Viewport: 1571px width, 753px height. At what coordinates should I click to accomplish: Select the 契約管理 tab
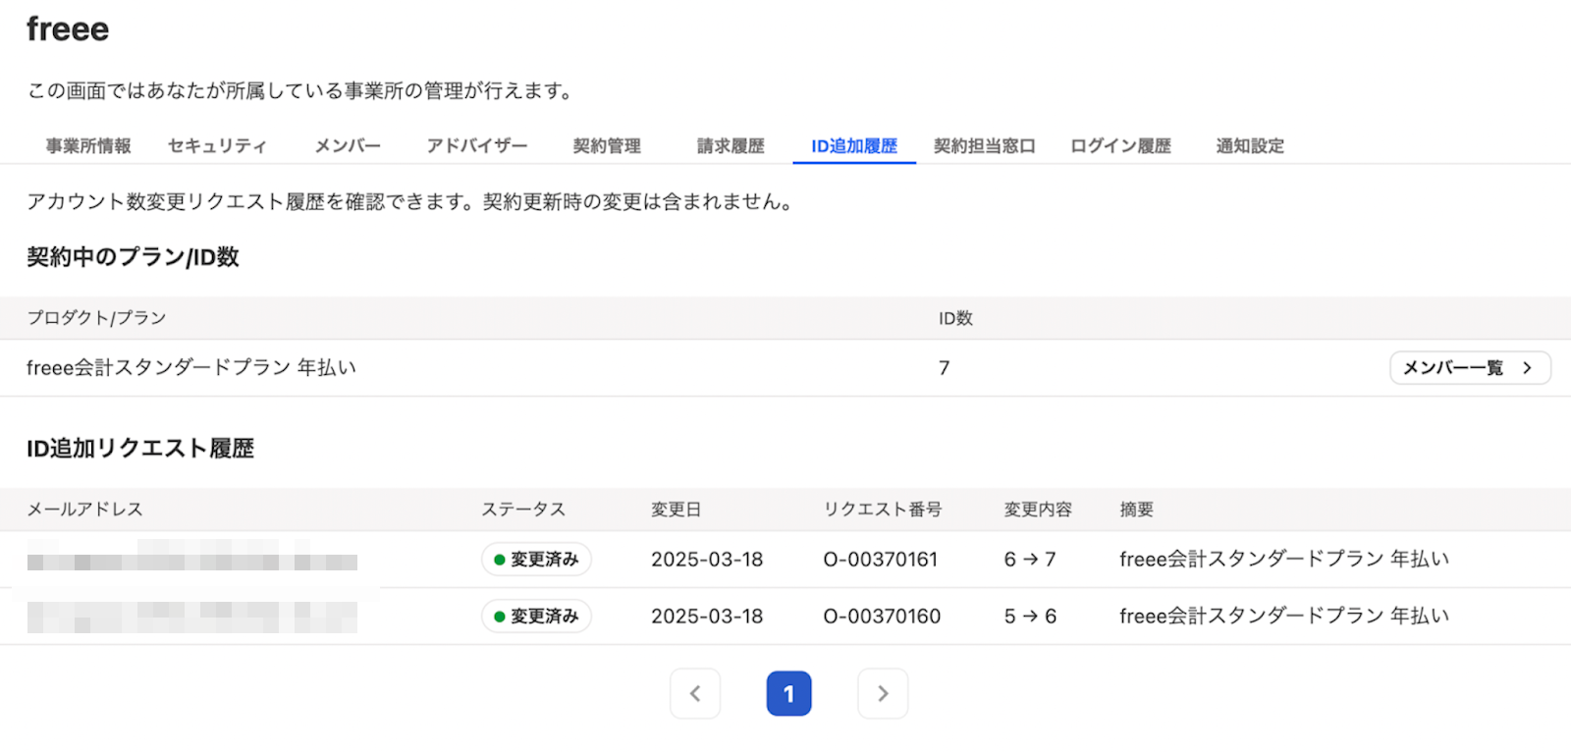[607, 146]
